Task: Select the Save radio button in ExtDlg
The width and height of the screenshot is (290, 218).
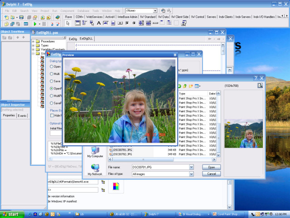Action: tap(52, 81)
